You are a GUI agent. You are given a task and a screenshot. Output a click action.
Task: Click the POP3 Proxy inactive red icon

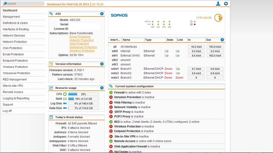coord(111,116)
